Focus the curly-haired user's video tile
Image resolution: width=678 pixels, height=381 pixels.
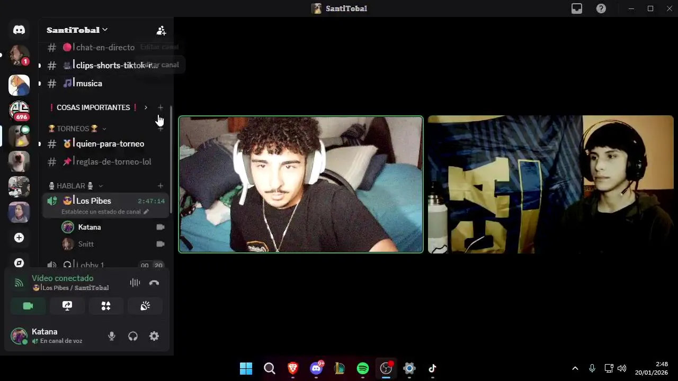[301, 184]
